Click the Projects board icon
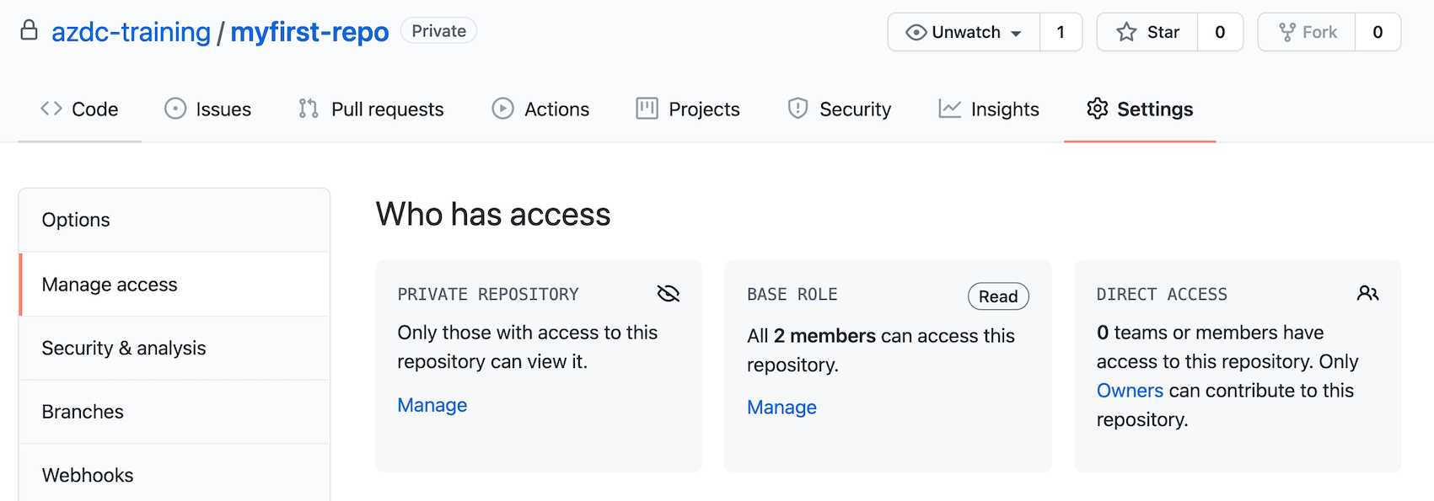This screenshot has width=1434, height=501. [x=647, y=109]
